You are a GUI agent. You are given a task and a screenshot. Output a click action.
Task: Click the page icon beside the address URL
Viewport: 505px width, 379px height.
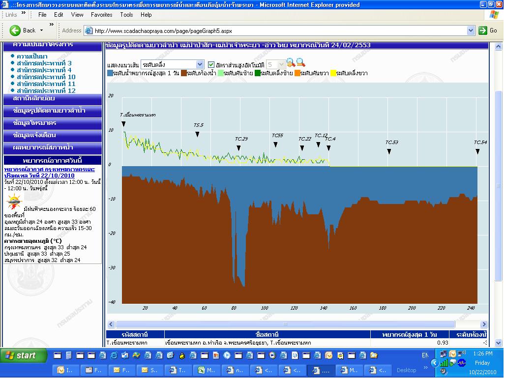coord(89,30)
